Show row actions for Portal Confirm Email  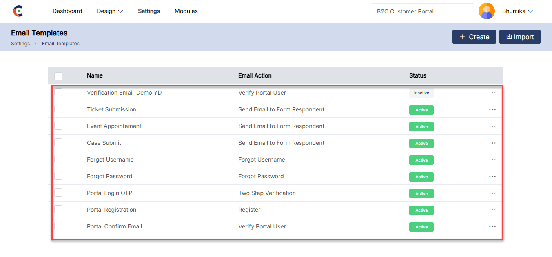(492, 227)
